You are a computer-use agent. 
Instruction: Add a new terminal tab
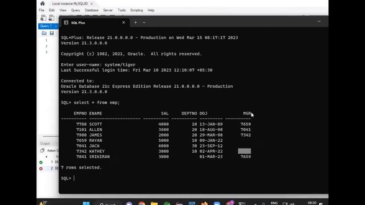point(136,23)
